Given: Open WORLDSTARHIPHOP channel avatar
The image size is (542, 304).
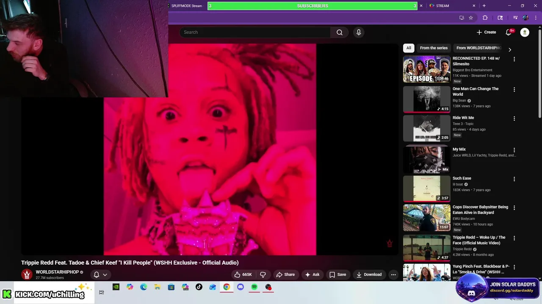Looking at the screenshot, I should click(x=27, y=274).
